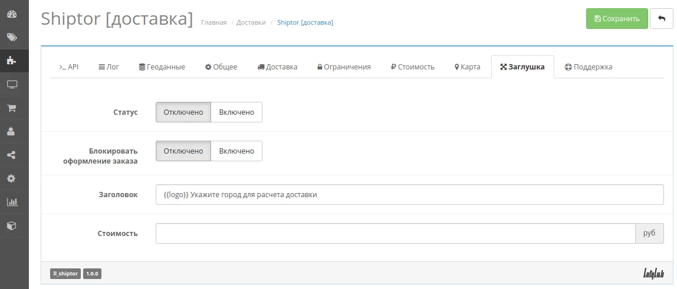Switch to the Доставка tab
677x289 pixels.
click(277, 67)
